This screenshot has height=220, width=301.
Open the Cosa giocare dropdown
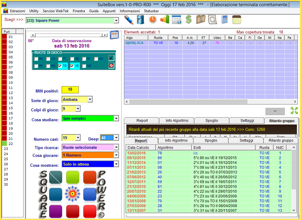pos(116,155)
